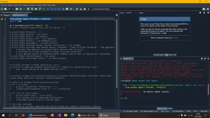The height and width of the screenshot is (118, 210).
Task: Open Windows Start menu
Action: (x=3, y=115)
